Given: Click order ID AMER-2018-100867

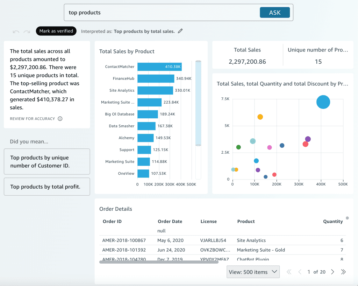Looking at the screenshot, I should 124,240.
